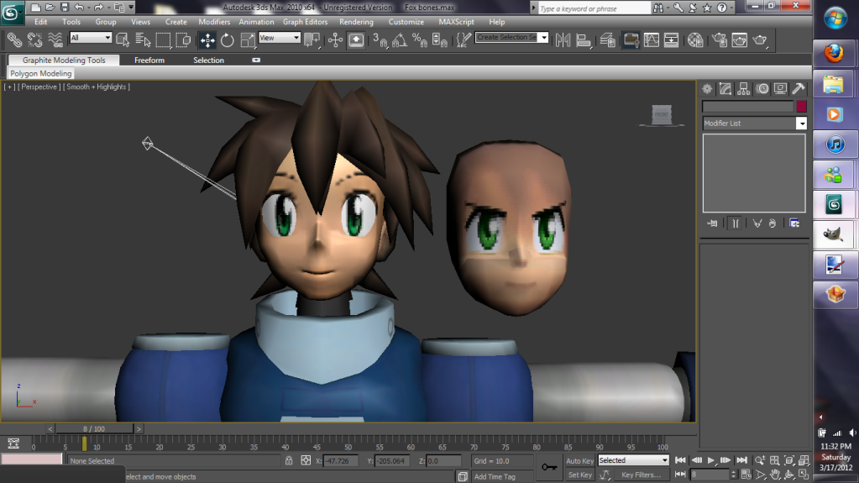Open the Hierarchy command panel
The width and height of the screenshot is (859, 483).
(x=743, y=89)
